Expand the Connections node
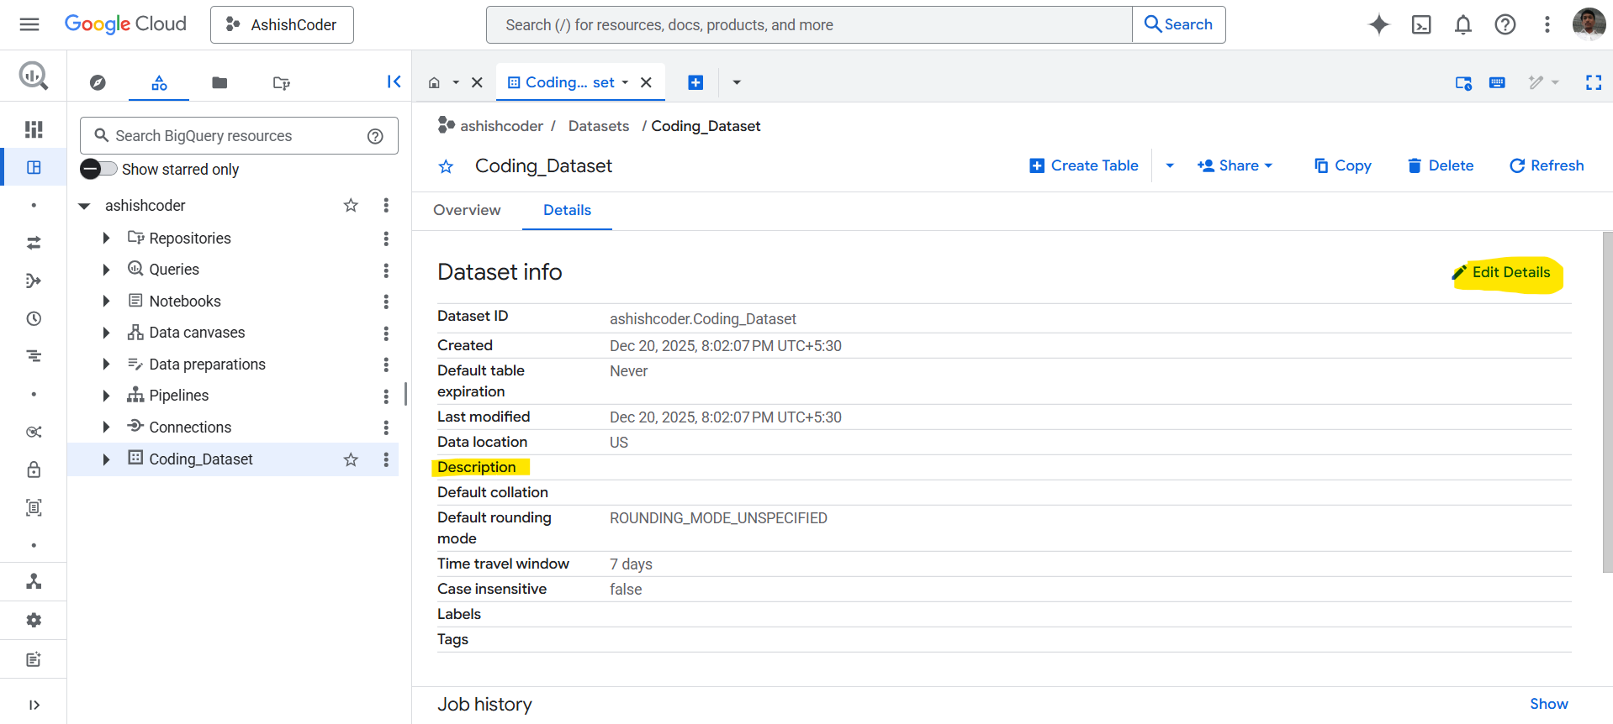The image size is (1613, 724). pos(106,428)
